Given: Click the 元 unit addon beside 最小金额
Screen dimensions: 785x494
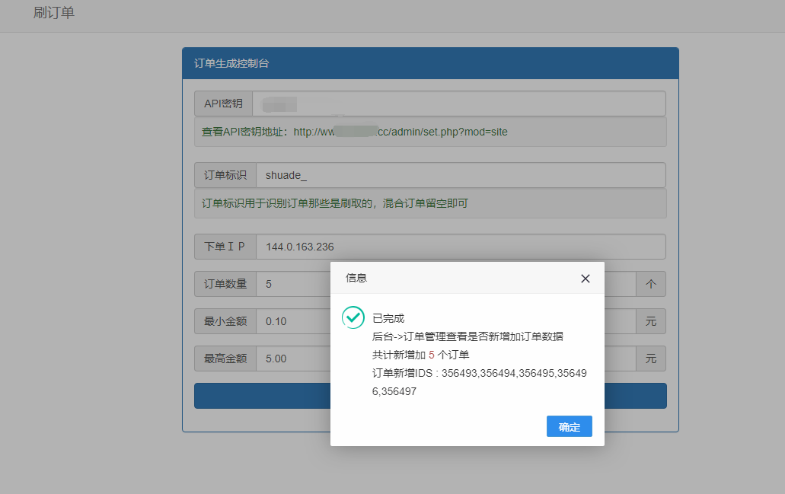Looking at the screenshot, I should pos(650,321).
